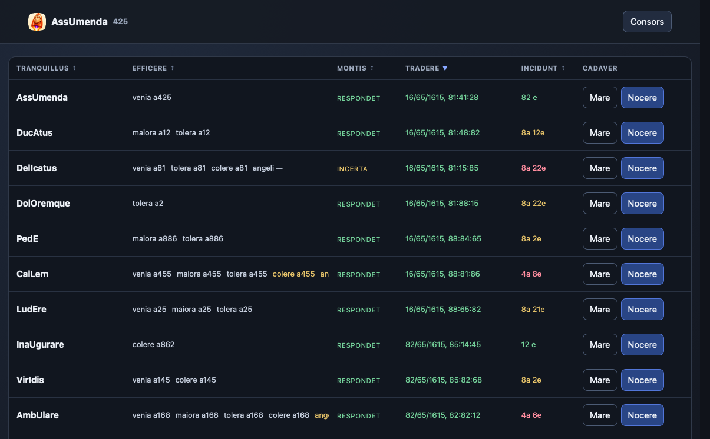This screenshot has height=439, width=710.
Task: Click Mare button in InaUgurare row
Action: pos(600,345)
